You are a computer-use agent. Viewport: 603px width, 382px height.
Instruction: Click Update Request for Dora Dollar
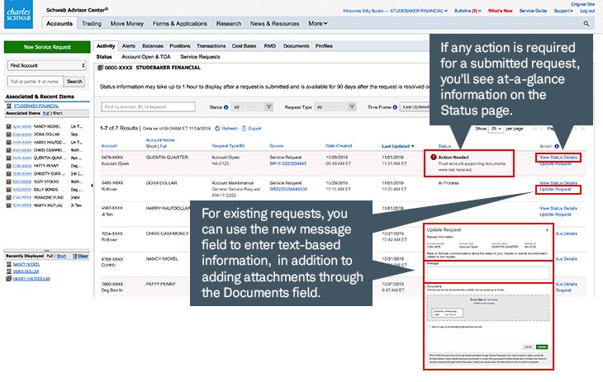pos(555,189)
